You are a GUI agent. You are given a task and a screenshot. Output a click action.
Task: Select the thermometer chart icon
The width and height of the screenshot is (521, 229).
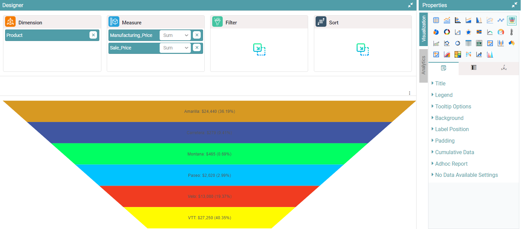(512, 32)
